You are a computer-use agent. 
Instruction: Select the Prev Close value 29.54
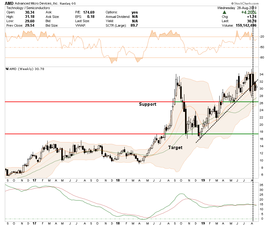(x=30, y=25)
